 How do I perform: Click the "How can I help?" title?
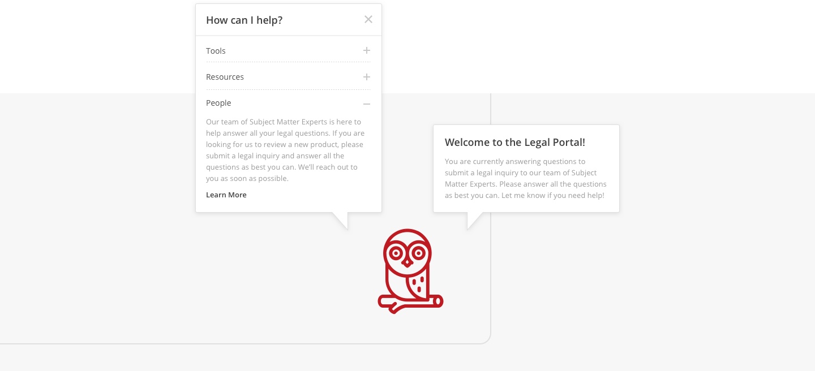(x=244, y=20)
